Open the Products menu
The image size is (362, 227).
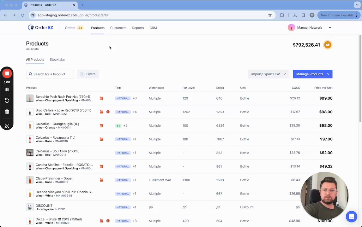(x=98, y=28)
